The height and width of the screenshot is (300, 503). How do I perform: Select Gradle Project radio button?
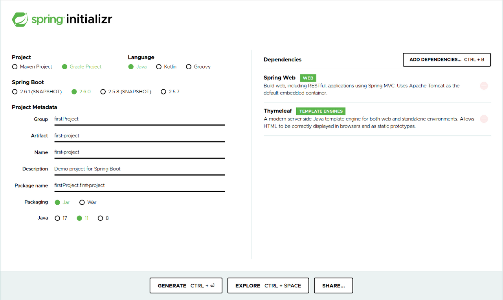pyautogui.click(x=82, y=67)
